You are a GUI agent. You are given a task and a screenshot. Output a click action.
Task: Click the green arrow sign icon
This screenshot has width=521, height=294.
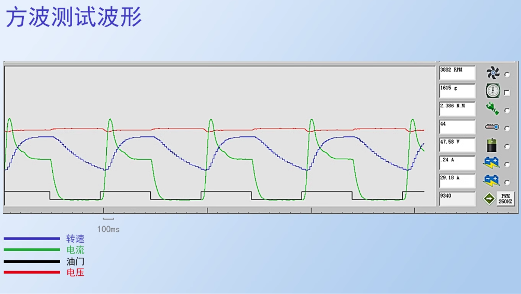(488, 199)
